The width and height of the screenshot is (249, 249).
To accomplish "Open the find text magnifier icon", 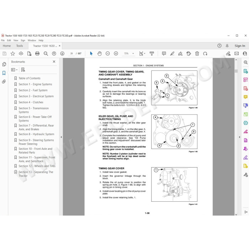I will [x=46, y=54].
